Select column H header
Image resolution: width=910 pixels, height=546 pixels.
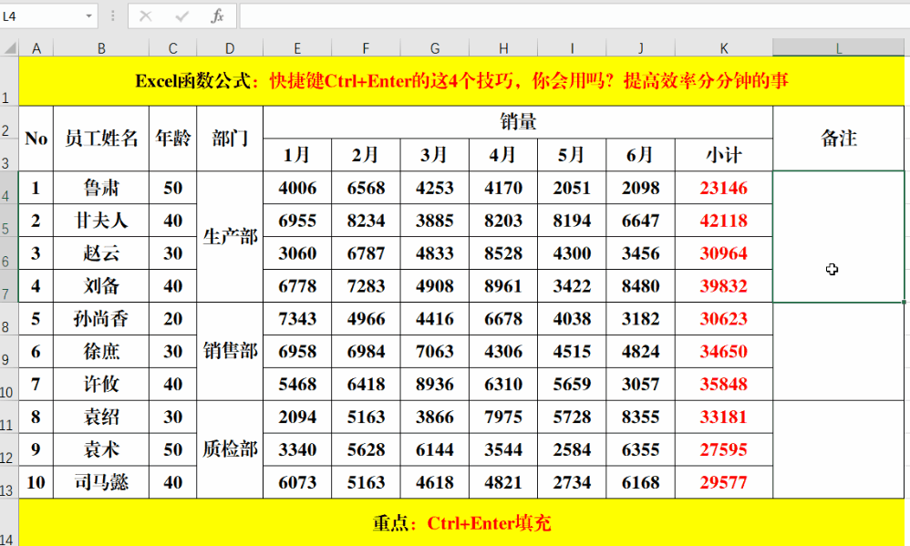[x=503, y=48]
